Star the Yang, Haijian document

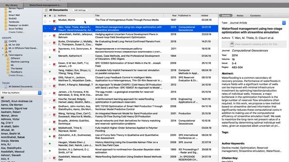pyautogui.click(x=45, y=72)
